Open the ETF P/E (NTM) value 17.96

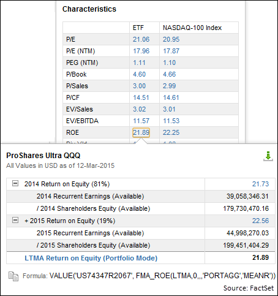tap(141, 51)
